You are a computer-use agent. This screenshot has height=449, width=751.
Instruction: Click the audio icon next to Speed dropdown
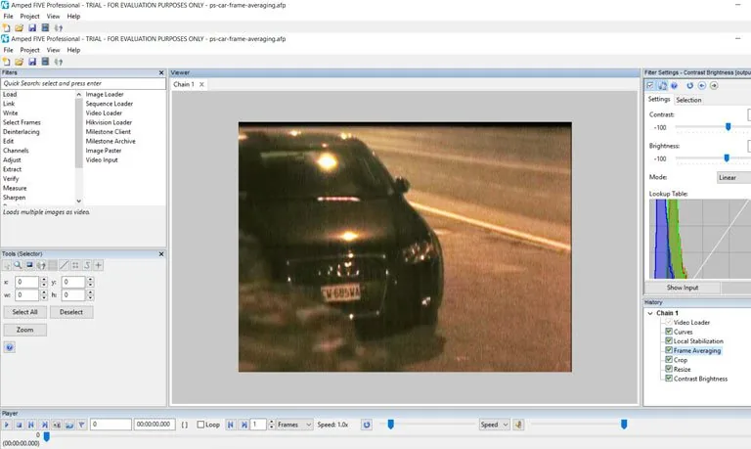518,425
